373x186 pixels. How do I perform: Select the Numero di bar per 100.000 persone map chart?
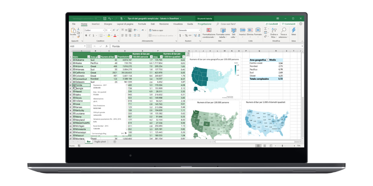pos(213,119)
